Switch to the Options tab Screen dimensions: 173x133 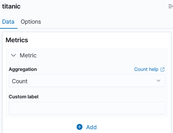click(x=31, y=22)
